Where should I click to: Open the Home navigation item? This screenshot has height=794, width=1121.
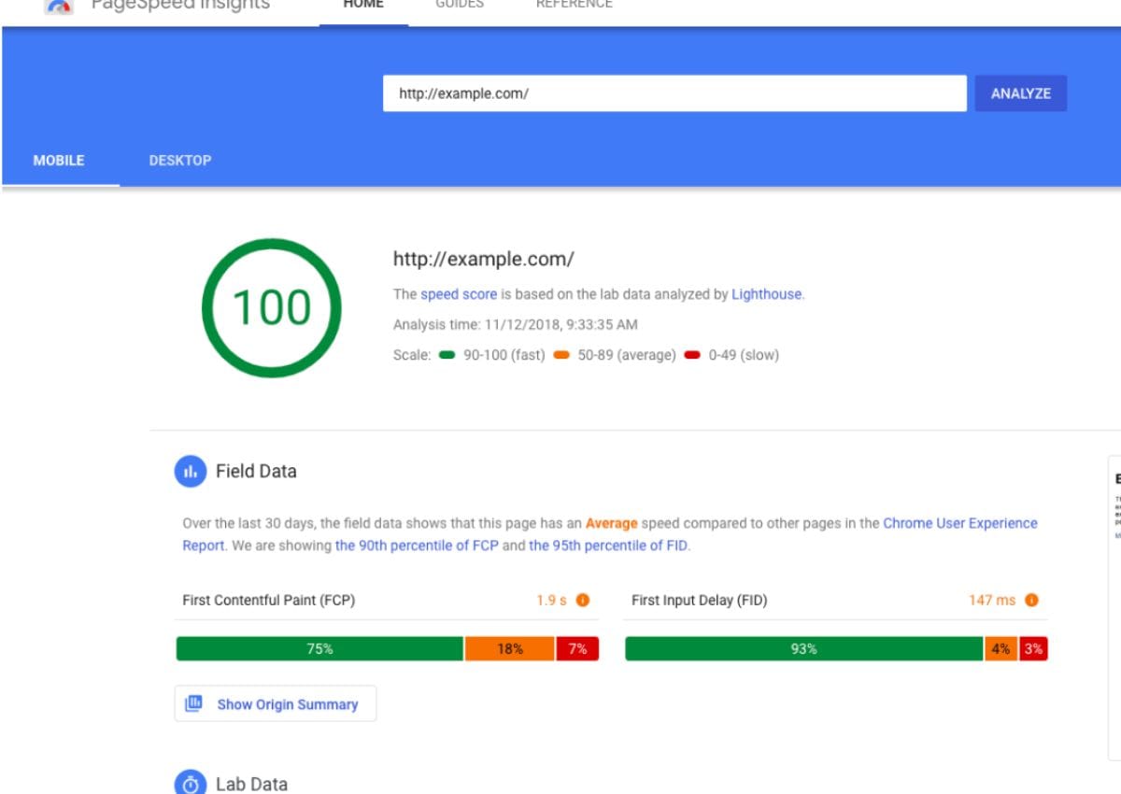(363, 6)
